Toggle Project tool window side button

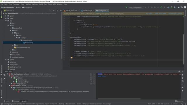(x=1, y=14)
